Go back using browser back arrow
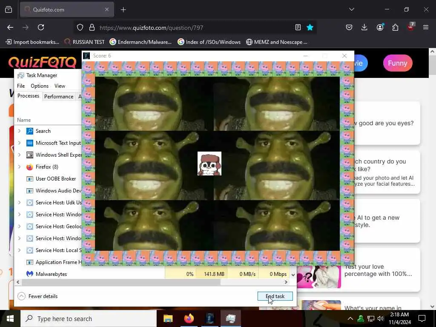The height and width of the screenshot is (327, 436). (10, 27)
